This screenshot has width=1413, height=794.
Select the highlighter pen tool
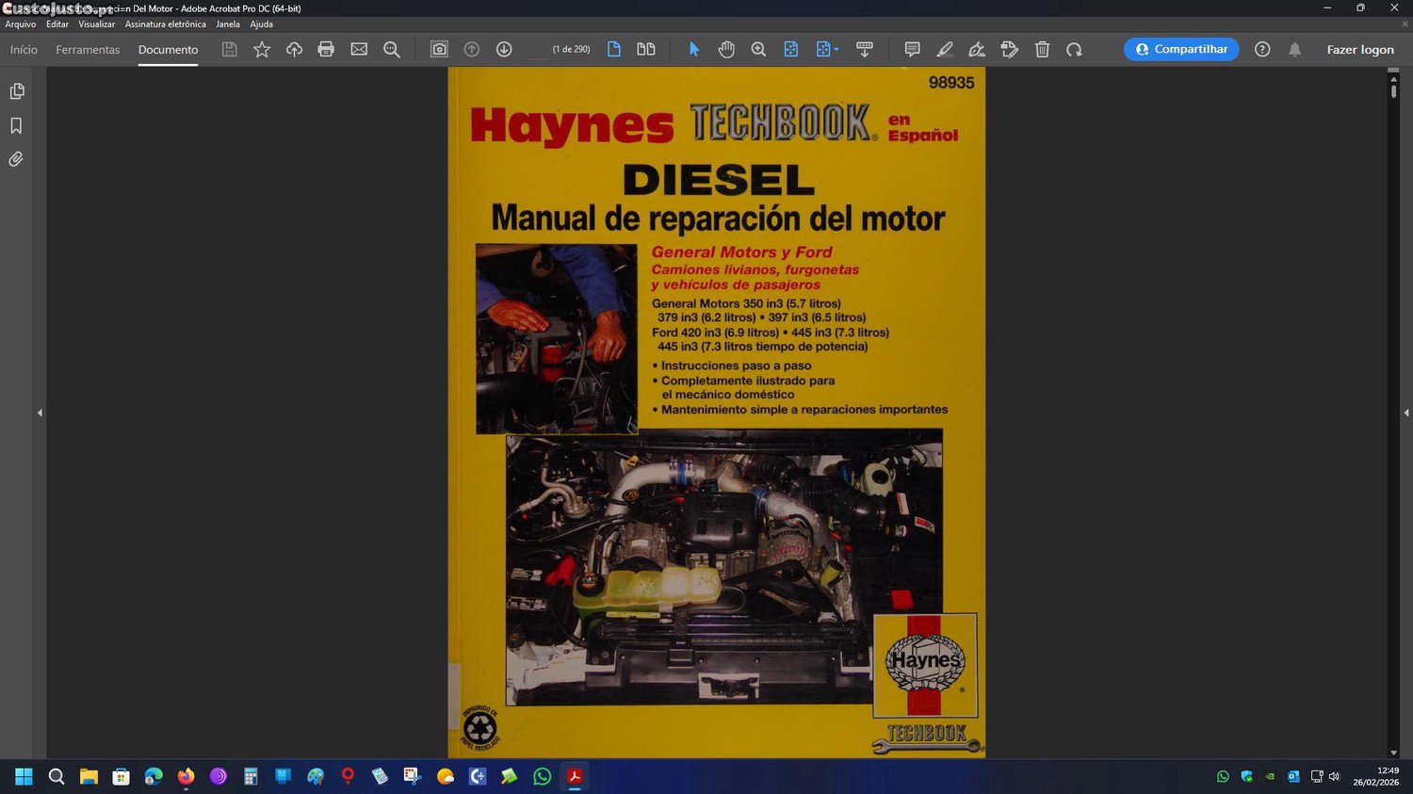pyautogui.click(x=945, y=50)
